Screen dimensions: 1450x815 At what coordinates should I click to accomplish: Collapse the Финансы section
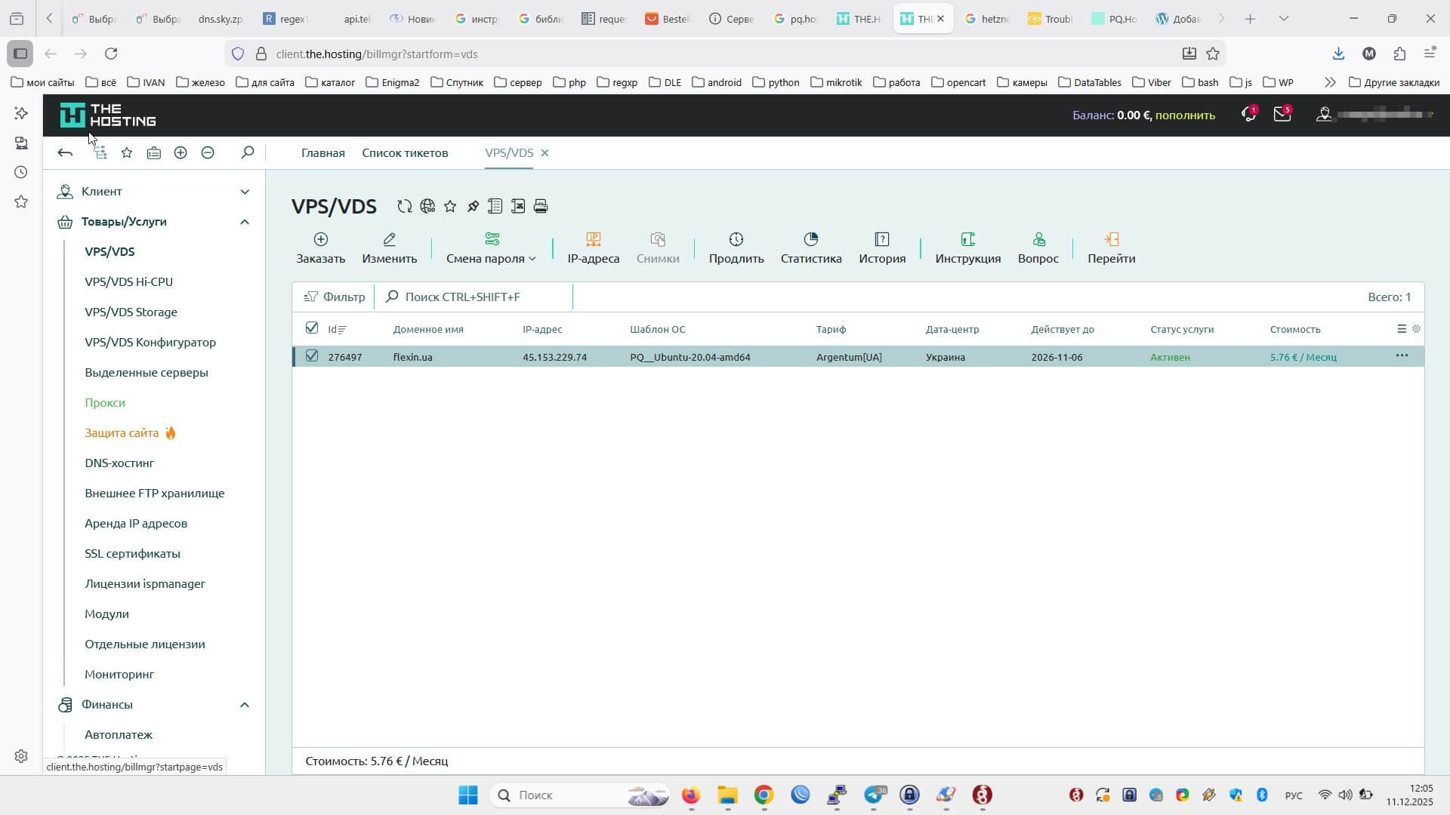pyautogui.click(x=245, y=705)
